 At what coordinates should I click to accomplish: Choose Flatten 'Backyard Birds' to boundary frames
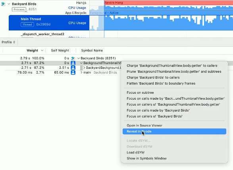(x=174, y=83)
